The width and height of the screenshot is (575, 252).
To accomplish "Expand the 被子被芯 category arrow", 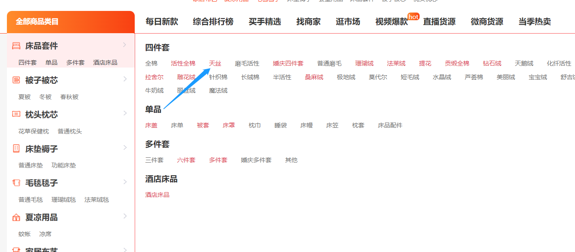I will pyautogui.click(x=125, y=79).
